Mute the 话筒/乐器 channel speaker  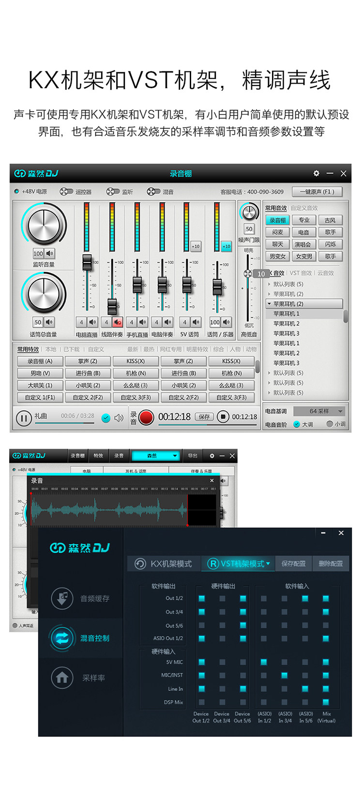pos(226,322)
